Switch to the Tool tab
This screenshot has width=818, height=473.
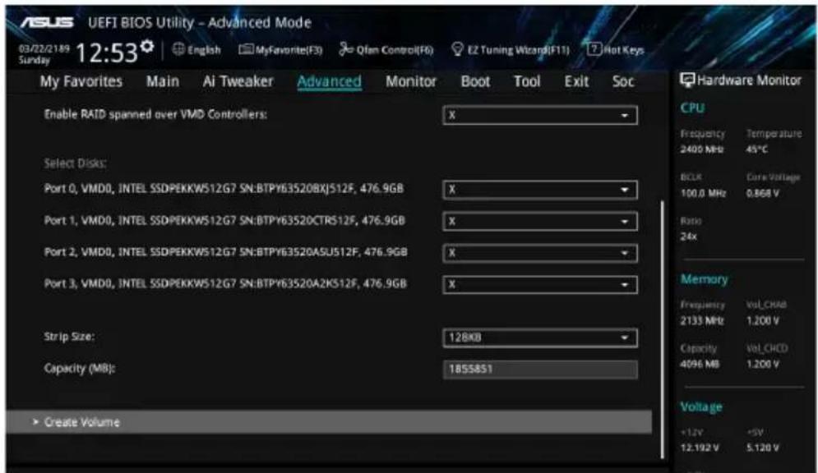pyautogui.click(x=527, y=81)
